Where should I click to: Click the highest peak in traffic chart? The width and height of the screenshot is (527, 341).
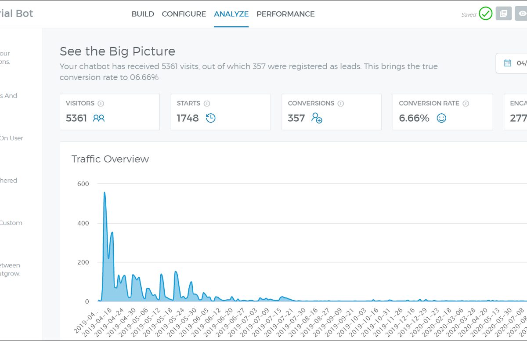105,192
